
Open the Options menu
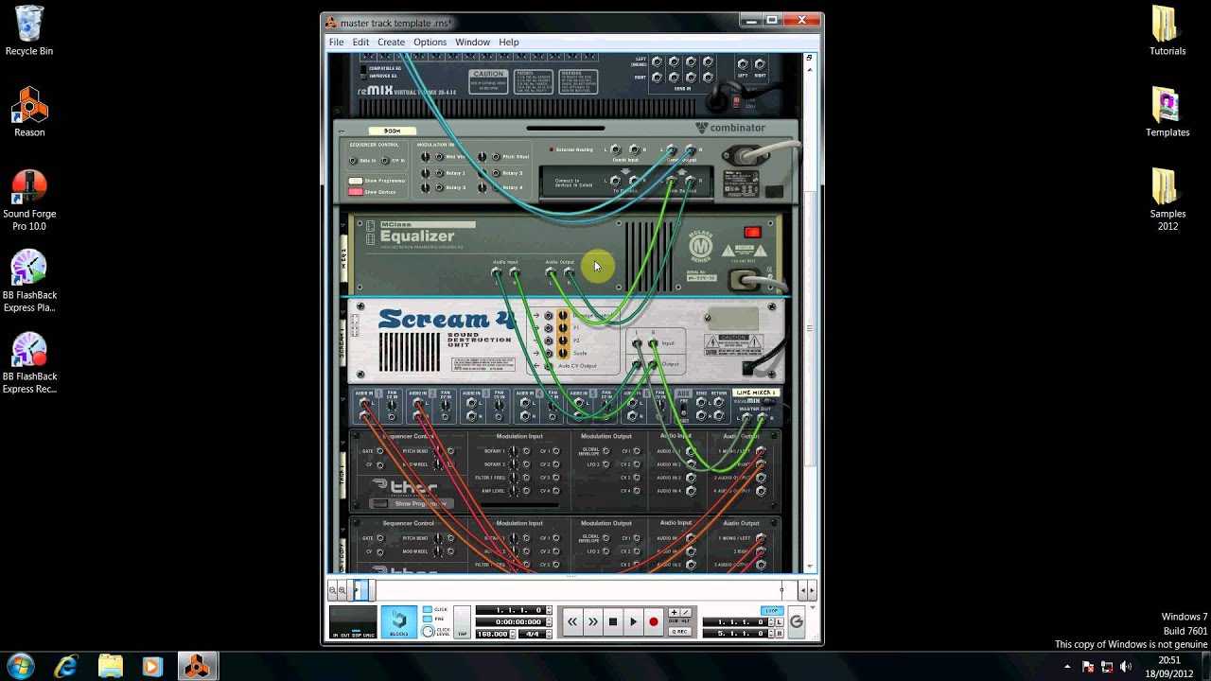[430, 43]
